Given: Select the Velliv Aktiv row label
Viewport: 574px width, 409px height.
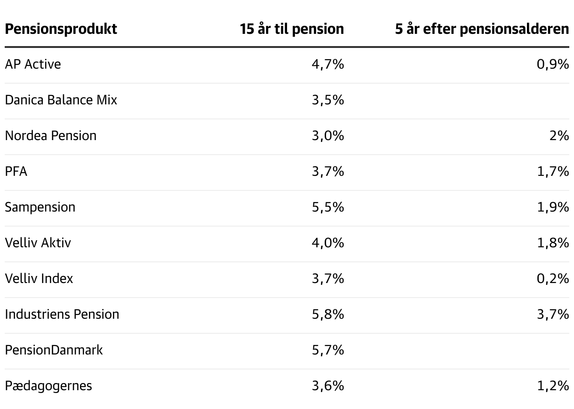Looking at the screenshot, I should pyautogui.click(x=38, y=243).
